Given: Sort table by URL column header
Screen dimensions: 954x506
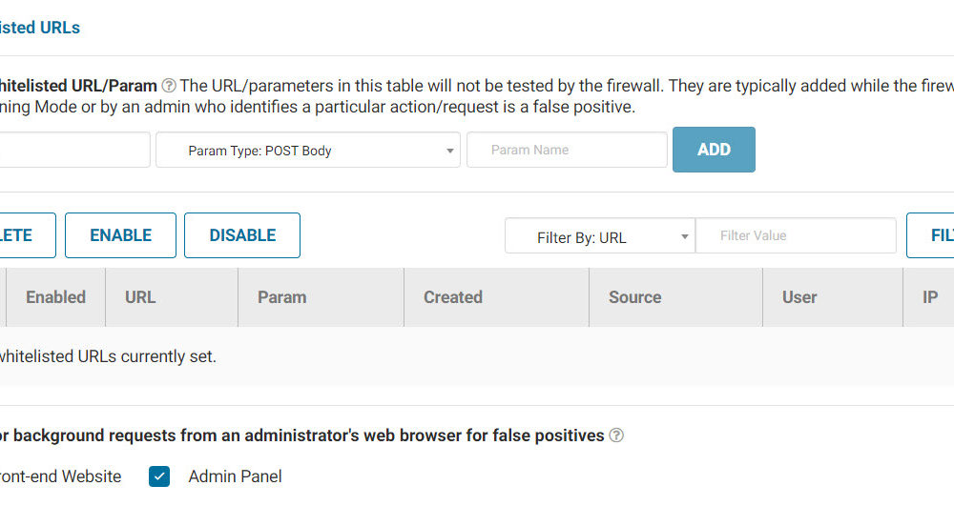Looking at the screenshot, I should click(x=140, y=297).
